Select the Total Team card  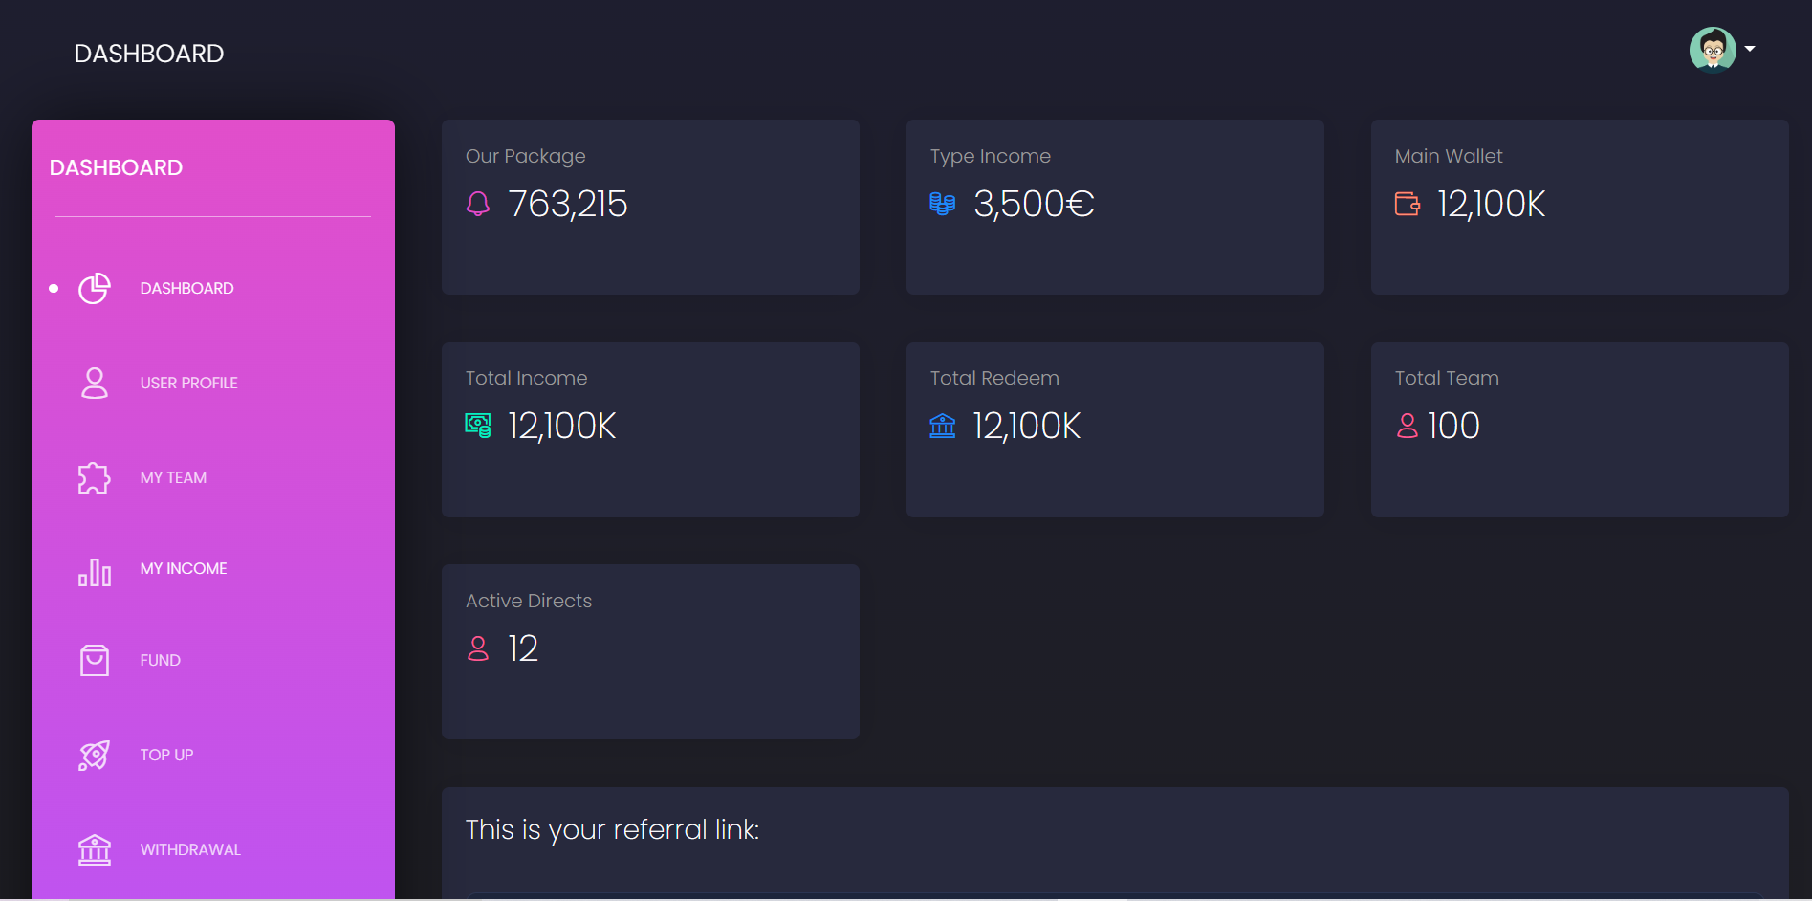[x=1580, y=429]
